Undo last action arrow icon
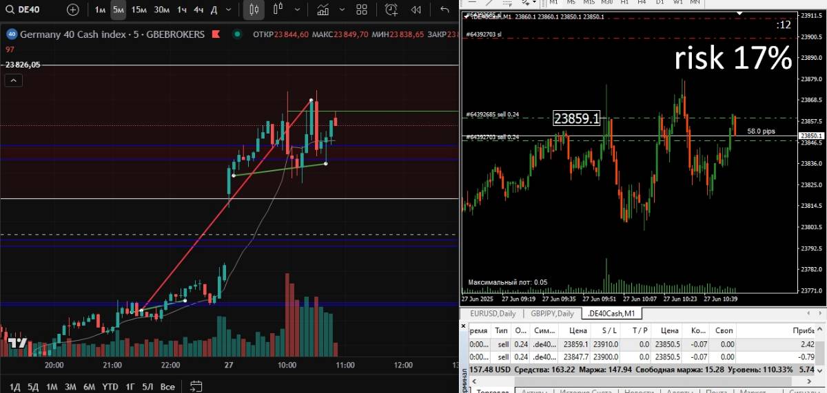Viewport: 827px width, 393px height. (444, 10)
